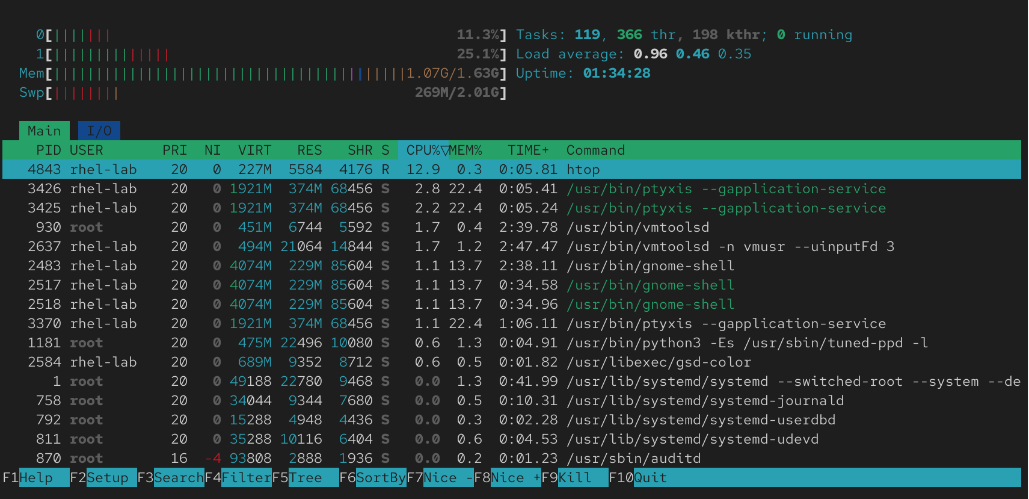Select the systemd-userdbd process row
Screen dimensions: 1029x499
[x=512, y=420]
